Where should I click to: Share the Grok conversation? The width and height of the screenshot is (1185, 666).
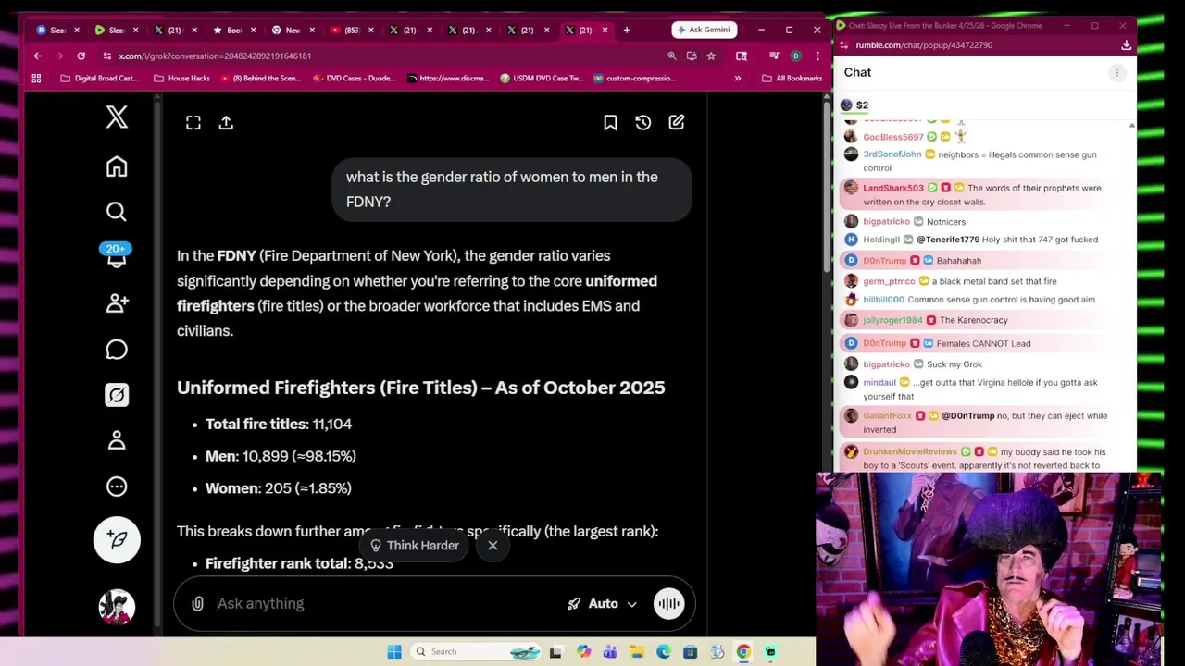click(226, 122)
